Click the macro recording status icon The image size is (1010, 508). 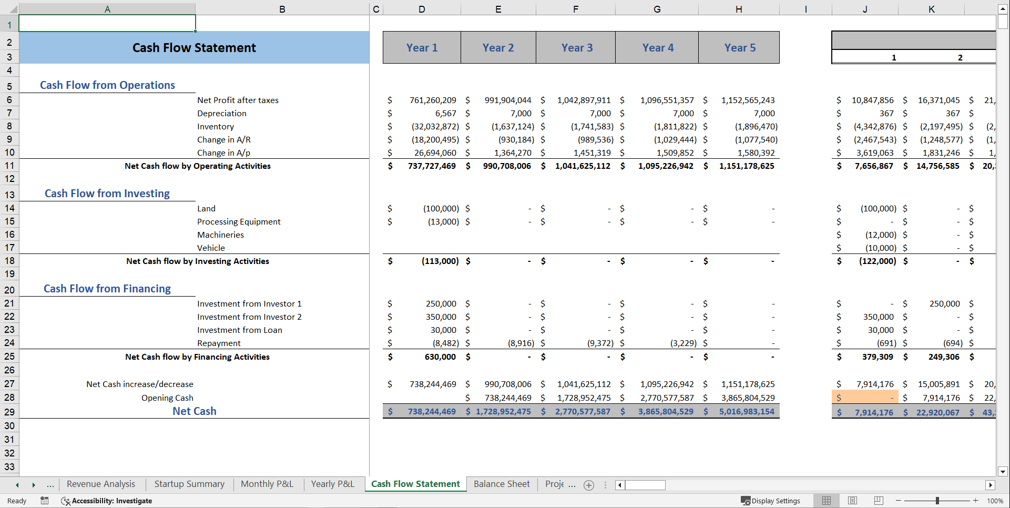pos(45,501)
